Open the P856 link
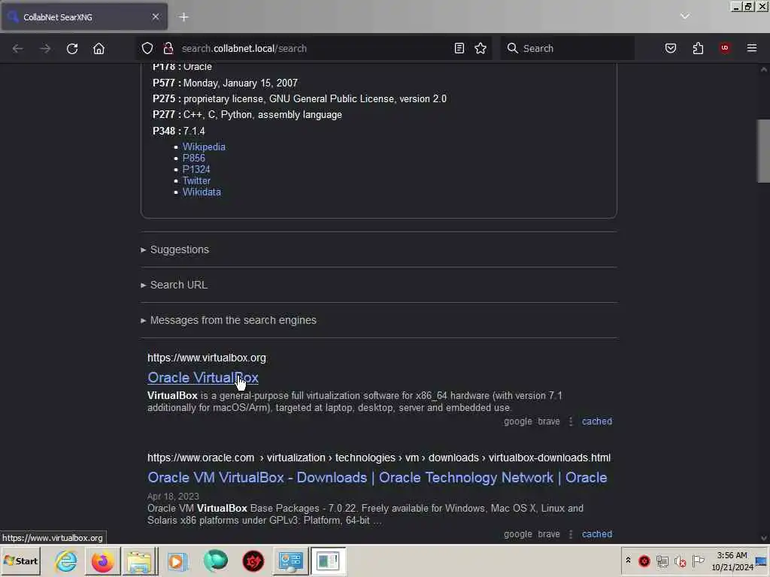 pos(194,158)
